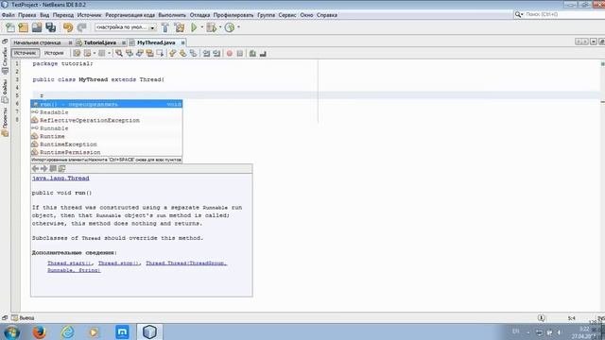Launch Firefox from the taskbar
The width and height of the screenshot is (605, 340).
click(x=39, y=331)
